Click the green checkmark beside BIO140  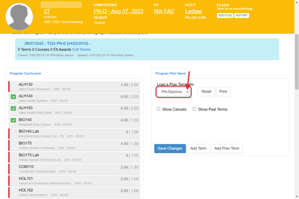click(x=13, y=120)
